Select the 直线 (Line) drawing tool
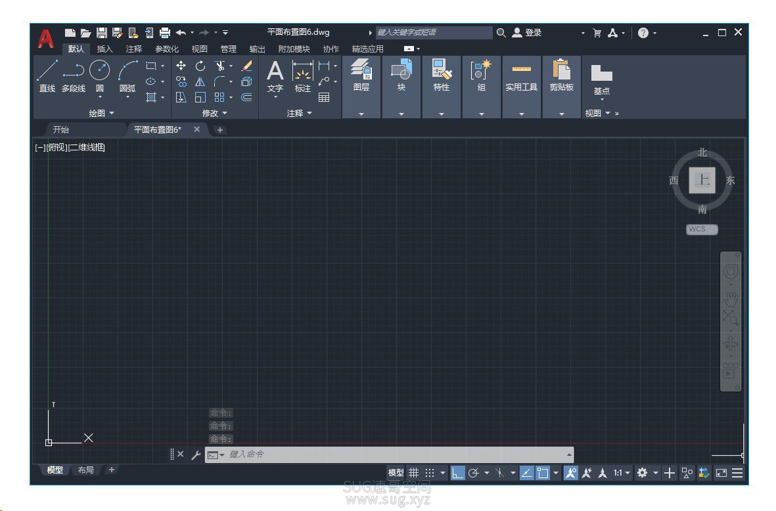This screenshot has height=511, width=776. 47,76
